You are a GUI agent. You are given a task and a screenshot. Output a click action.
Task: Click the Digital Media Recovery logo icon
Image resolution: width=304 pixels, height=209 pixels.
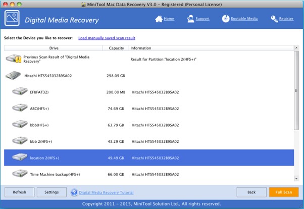click(x=12, y=18)
